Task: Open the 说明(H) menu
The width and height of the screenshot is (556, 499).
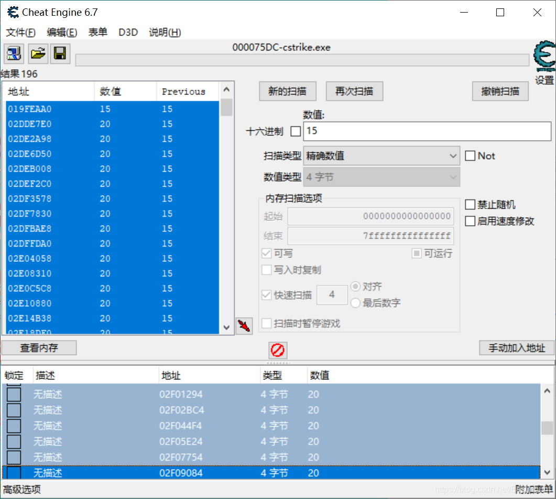Action: click(x=165, y=33)
